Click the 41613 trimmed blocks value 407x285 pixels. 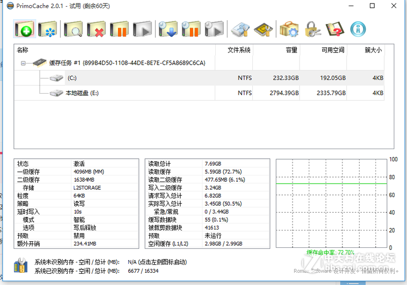click(x=212, y=227)
